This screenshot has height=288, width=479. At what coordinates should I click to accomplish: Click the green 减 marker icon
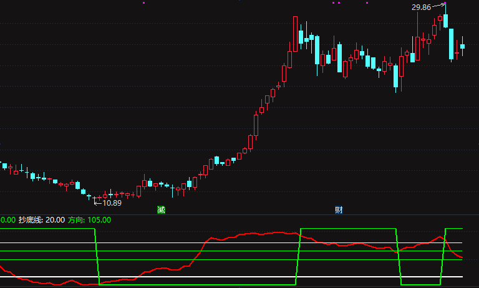click(x=161, y=210)
